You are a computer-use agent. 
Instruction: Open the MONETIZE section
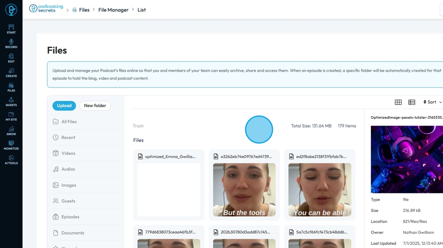[x=11, y=145]
